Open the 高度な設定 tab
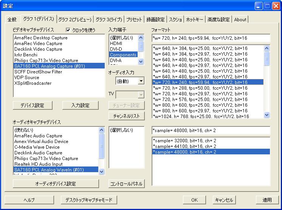The width and height of the screenshot is (282, 210). [x=218, y=19]
